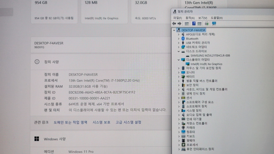This screenshot has width=274, height=154.
Task: Open the 파일(F) menu
Action: [x=177, y=18]
